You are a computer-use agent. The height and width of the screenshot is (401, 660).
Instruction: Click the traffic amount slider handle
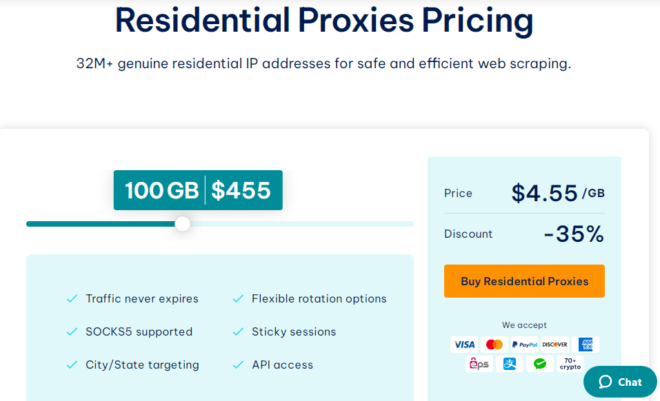pos(182,223)
